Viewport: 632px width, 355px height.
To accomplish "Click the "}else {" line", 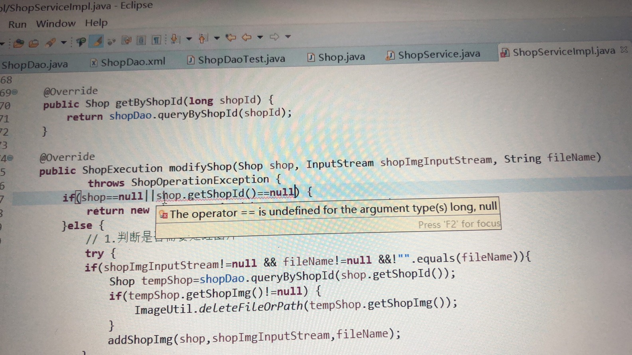I will [83, 226].
